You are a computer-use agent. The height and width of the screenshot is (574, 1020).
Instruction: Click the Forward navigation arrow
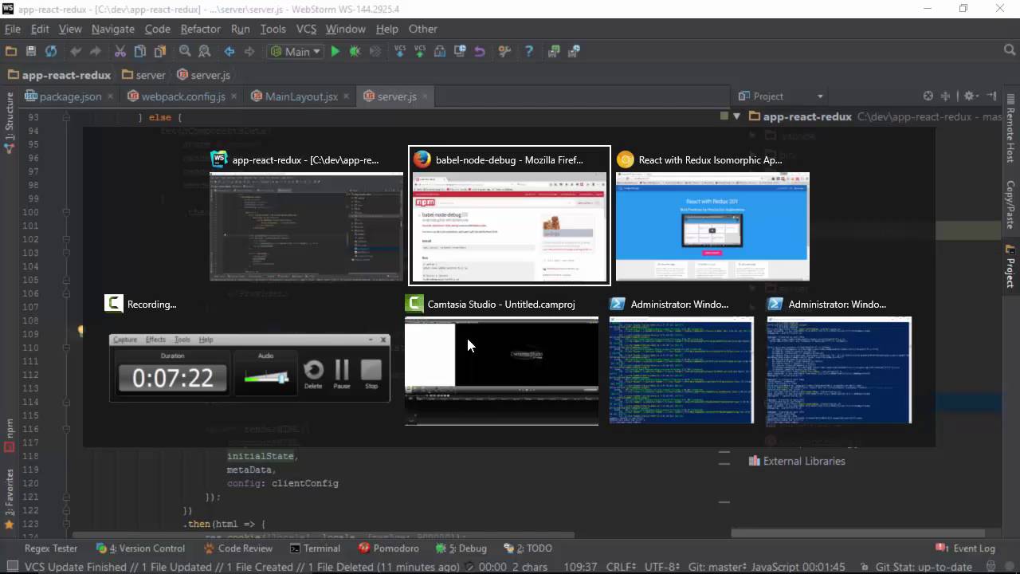click(x=249, y=51)
